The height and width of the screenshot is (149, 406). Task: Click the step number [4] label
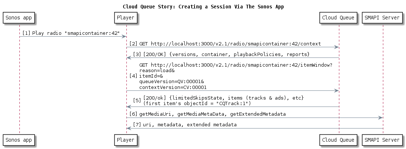[x=133, y=76]
